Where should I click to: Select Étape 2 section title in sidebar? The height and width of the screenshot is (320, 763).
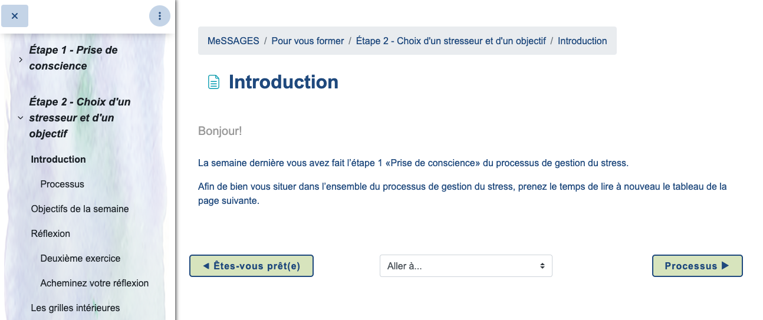pos(80,117)
